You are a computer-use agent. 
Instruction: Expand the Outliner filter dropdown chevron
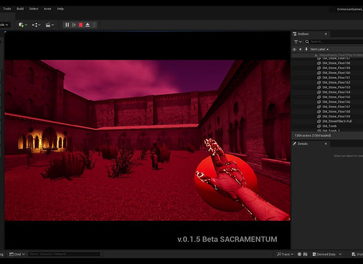pyautogui.click(x=300, y=42)
